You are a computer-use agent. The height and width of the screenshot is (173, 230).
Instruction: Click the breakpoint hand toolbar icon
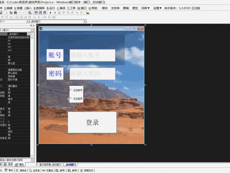[x=81, y=13]
